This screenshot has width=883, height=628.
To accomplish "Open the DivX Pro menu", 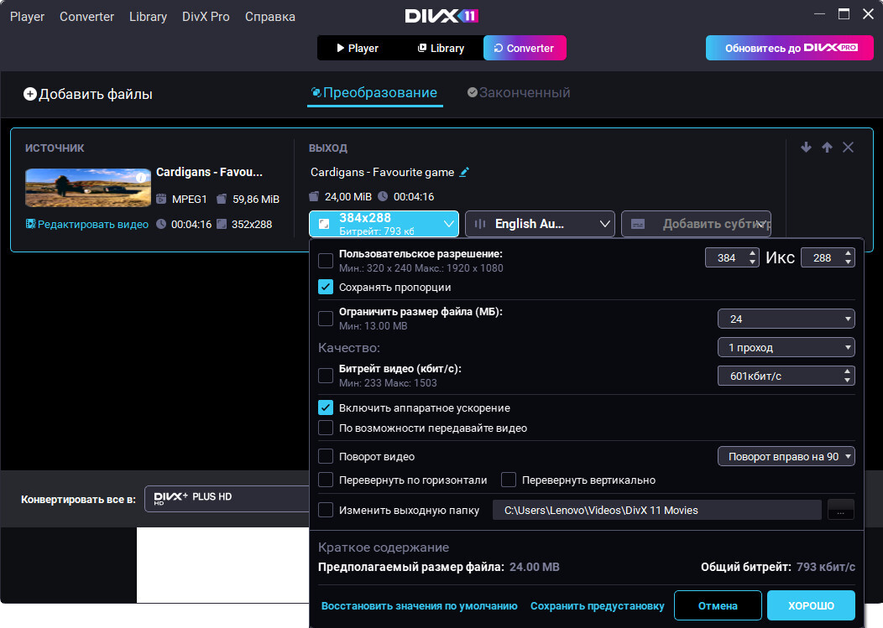I will pos(206,16).
